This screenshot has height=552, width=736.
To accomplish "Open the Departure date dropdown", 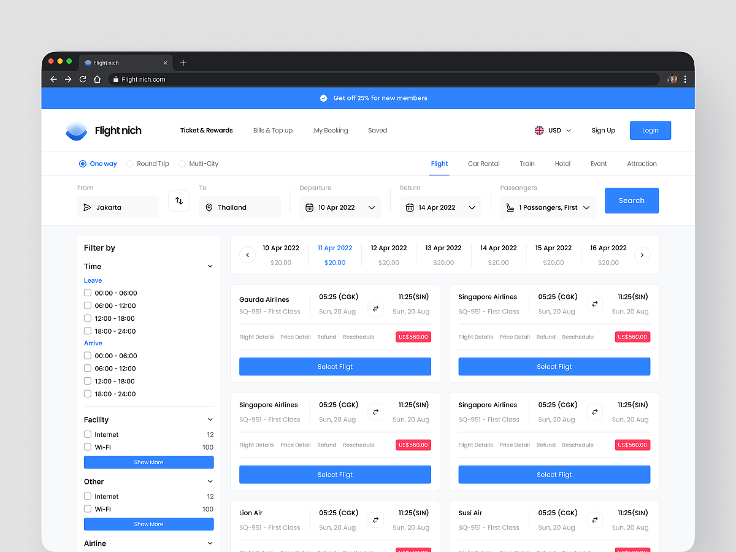I will tap(372, 207).
